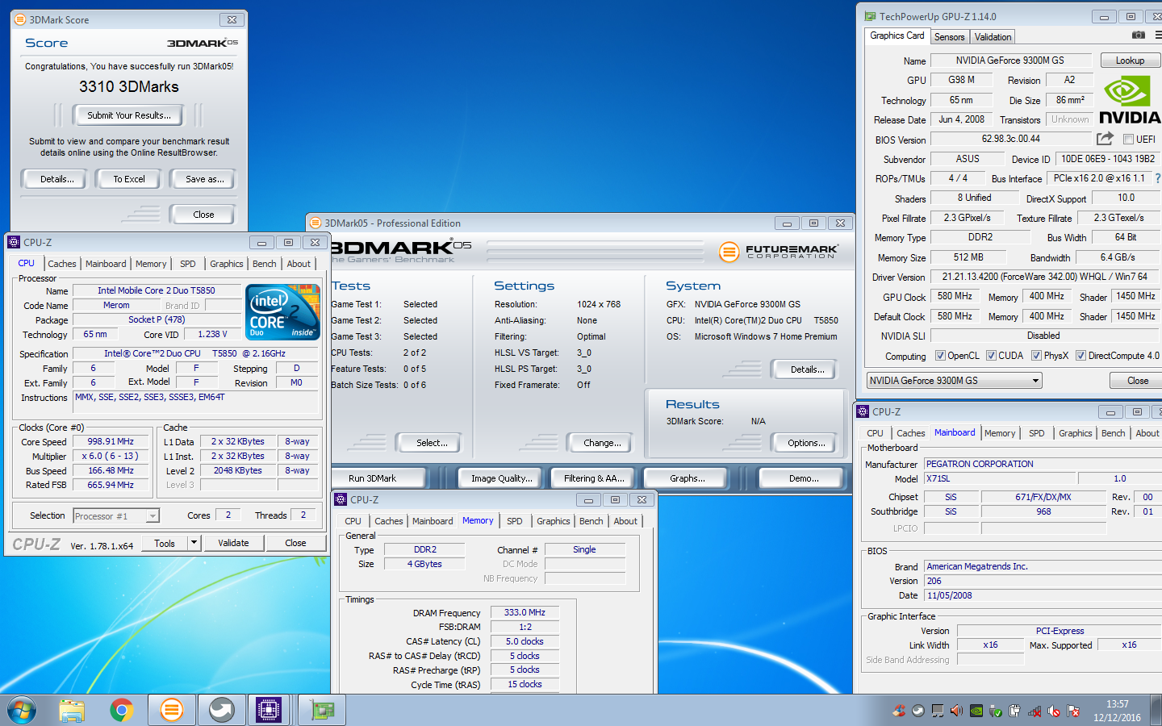Open the NVIDIA tray icon
Screen dimensions: 1162x726
(x=976, y=711)
